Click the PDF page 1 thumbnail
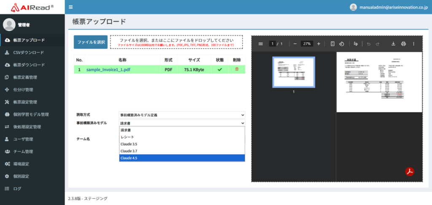Viewport: 432px width, 205px height. click(x=294, y=72)
